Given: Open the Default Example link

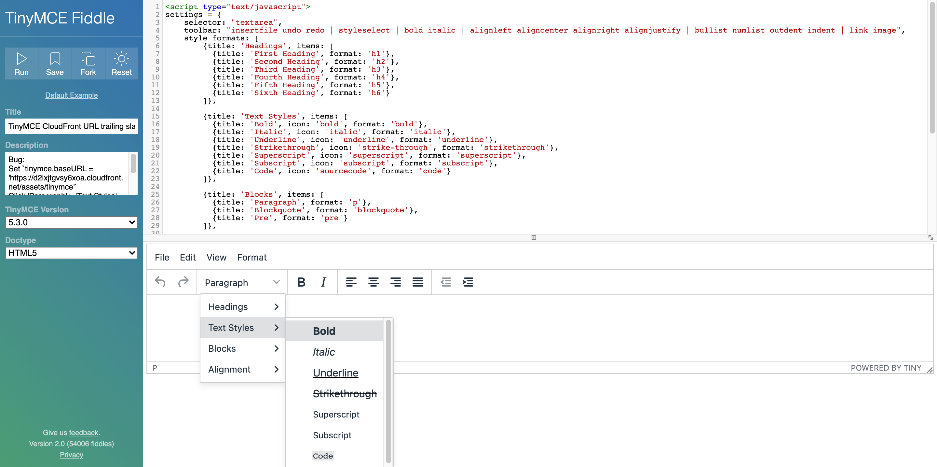Looking at the screenshot, I should coord(71,95).
